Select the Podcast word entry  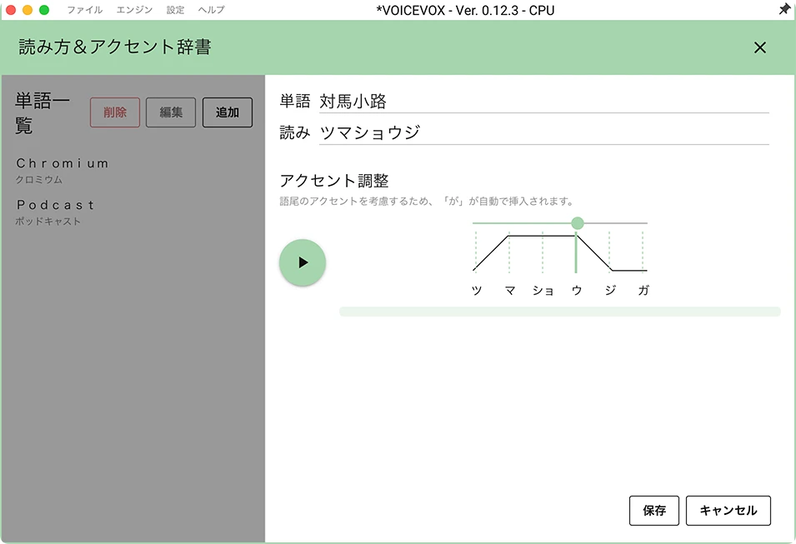[56, 212]
